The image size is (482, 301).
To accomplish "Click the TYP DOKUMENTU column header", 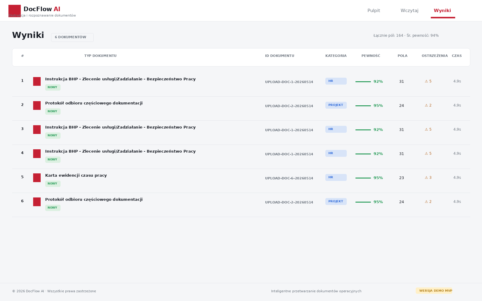I will pyautogui.click(x=100, y=56).
